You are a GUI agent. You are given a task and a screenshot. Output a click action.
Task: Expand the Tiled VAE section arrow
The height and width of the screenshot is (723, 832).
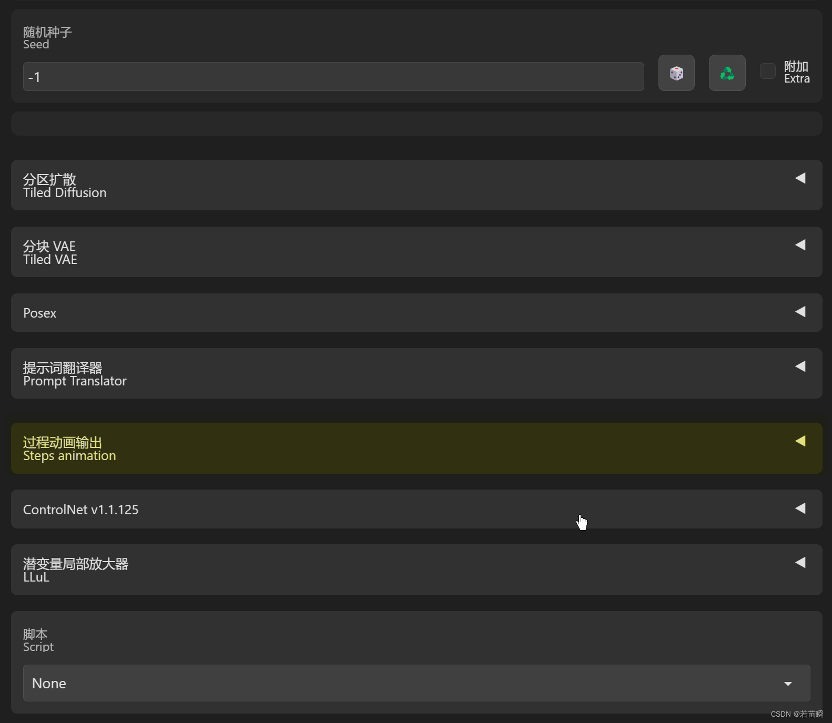point(800,245)
